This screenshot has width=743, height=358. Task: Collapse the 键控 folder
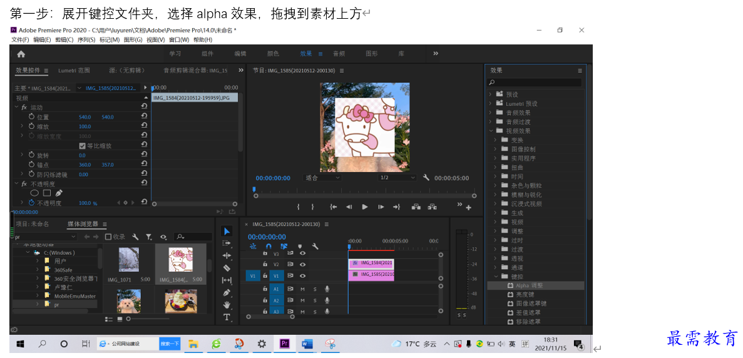pos(496,276)
